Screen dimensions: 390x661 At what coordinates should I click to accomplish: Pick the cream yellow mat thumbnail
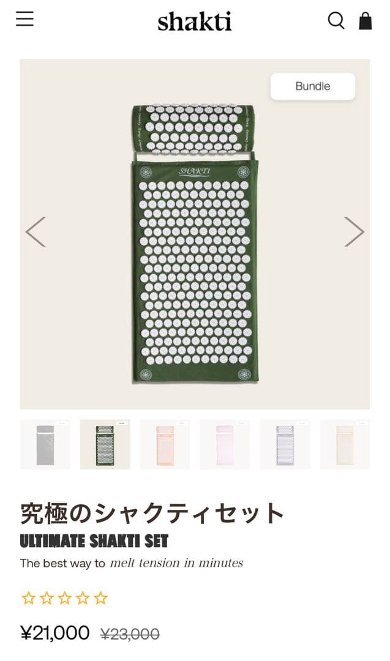[x=345, y=444]
